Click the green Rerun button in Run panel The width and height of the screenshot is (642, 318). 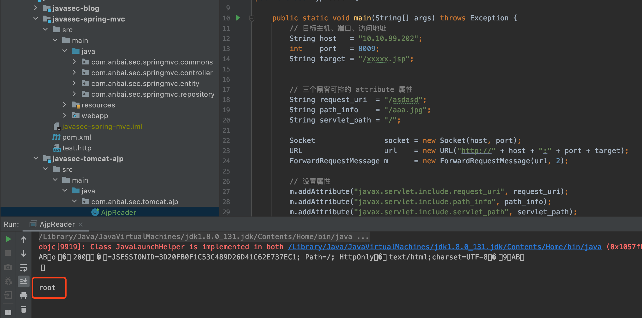pos(8,239)
